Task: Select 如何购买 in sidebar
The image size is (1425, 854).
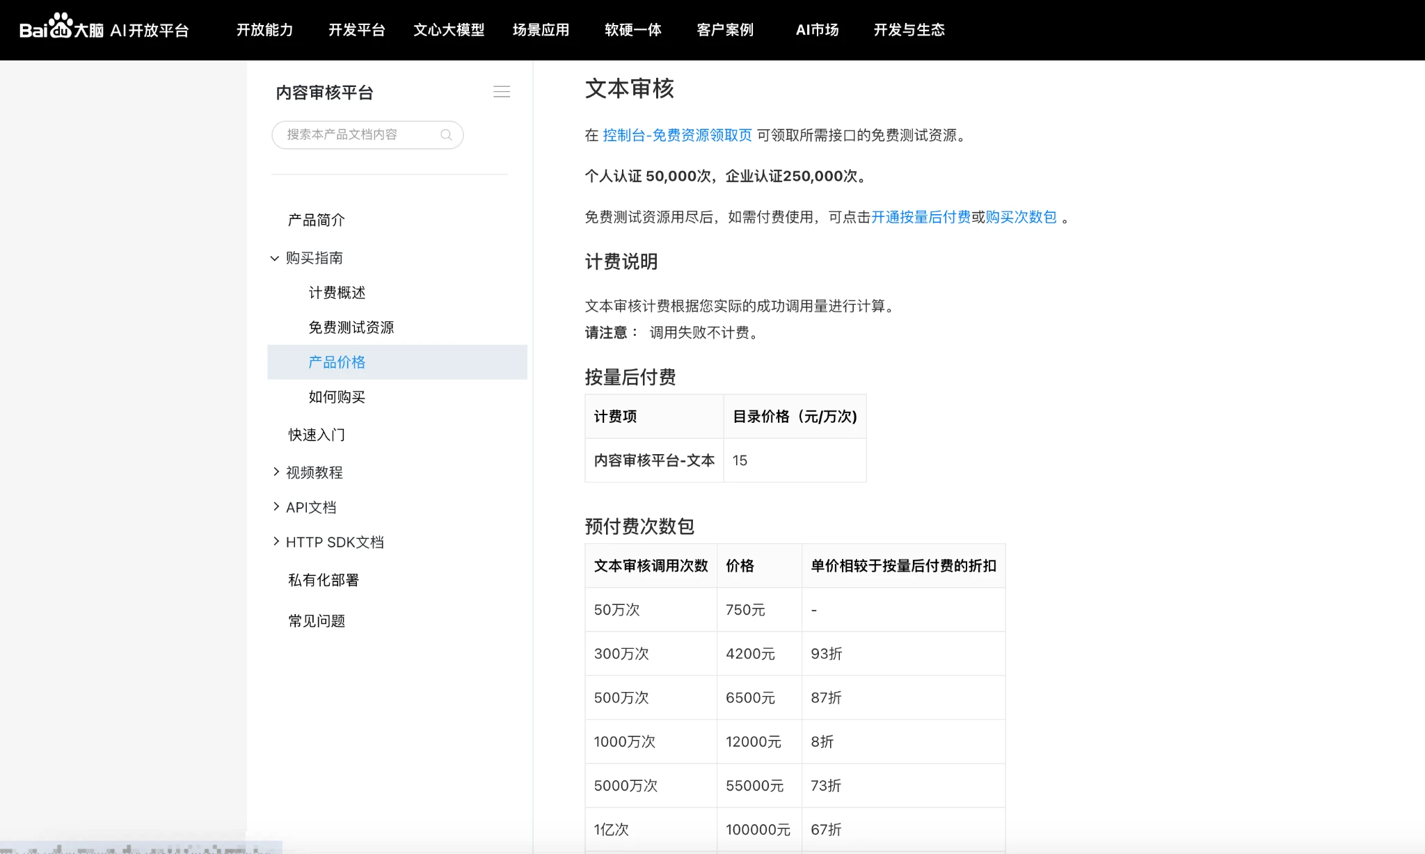Action: [x=337, y=397]
